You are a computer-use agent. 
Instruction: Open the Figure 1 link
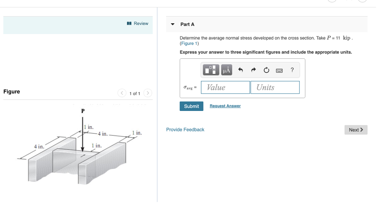tap(189, 44)
